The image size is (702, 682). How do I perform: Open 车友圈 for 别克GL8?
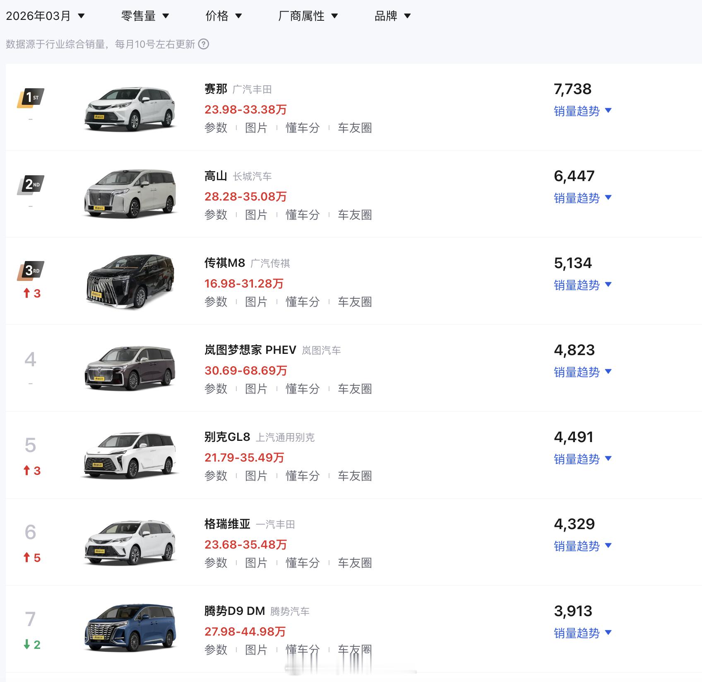tap(355, 476)
